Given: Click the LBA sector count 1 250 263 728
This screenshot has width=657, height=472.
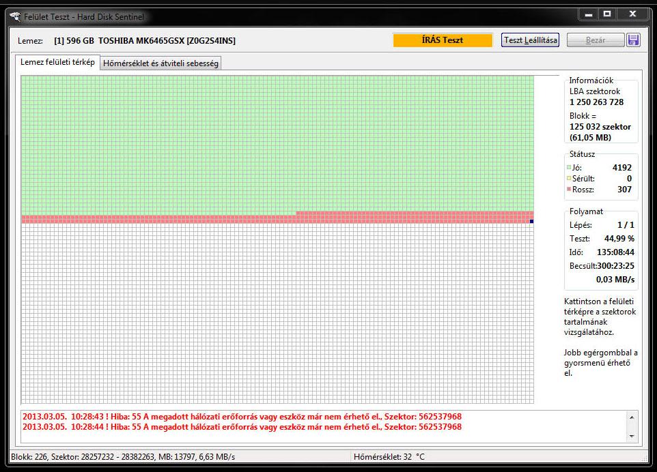Looking at the screenshot, I should [596, 102].
